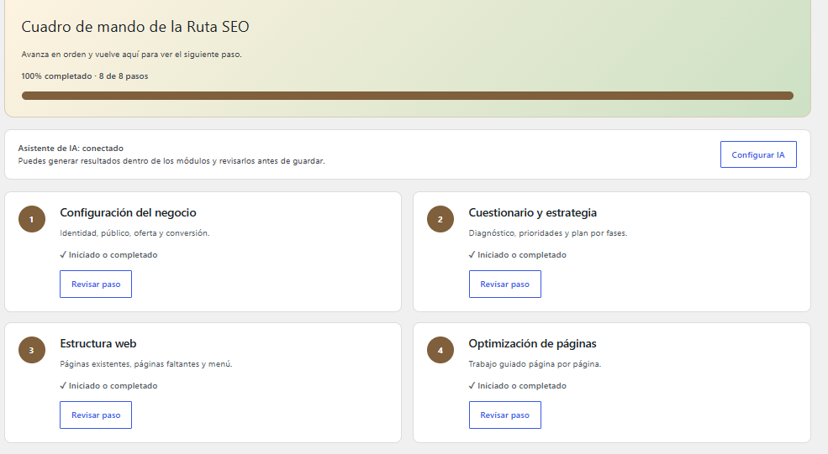Click the Diagnóstico, prioridades y plan por fases description

(x=547, y=233)
